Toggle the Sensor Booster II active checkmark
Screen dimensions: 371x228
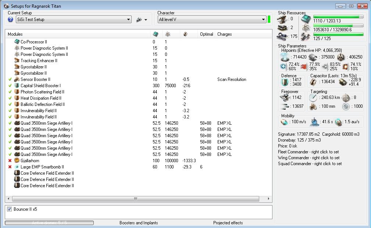click(10, 79)
